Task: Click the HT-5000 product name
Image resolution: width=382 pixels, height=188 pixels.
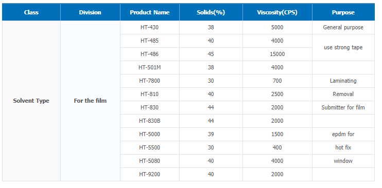Action: pyautogui.click(x=150, y=134)
